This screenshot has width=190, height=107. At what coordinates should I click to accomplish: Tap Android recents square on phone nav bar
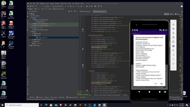coord(160,92)
